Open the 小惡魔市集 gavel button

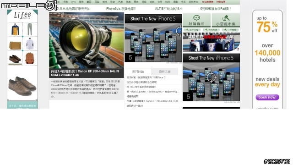226,20
